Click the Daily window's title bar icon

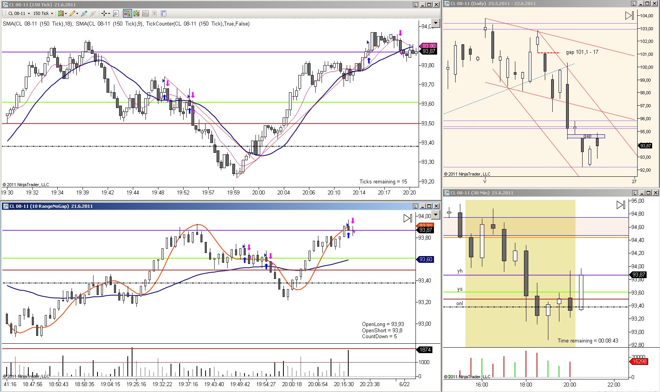pyautogui.click(x=447, y=4)
